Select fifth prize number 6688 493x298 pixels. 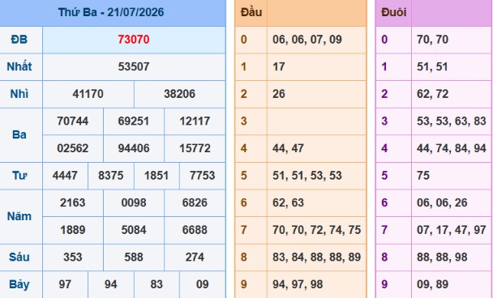click(195, 230)
